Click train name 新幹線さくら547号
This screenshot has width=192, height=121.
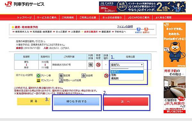61,65
